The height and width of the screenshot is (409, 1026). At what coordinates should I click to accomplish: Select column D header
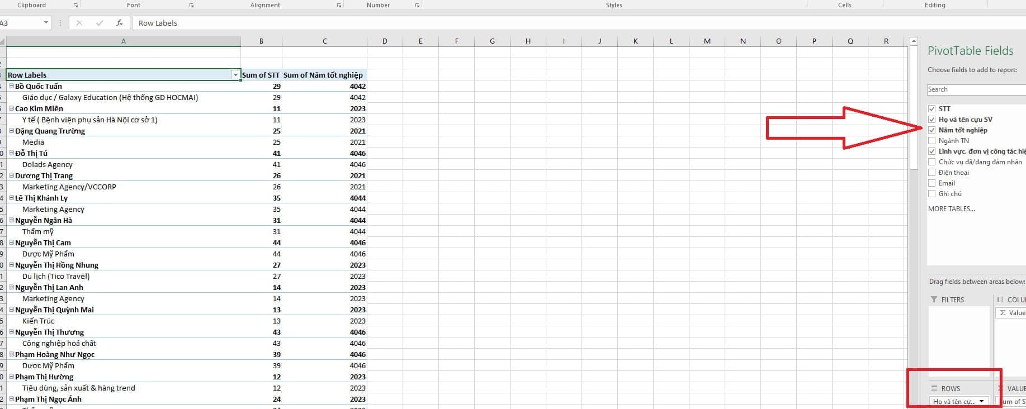click(385, 41)
